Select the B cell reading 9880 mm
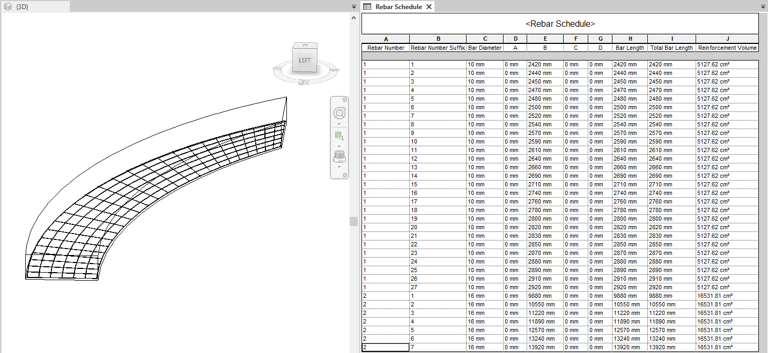The image size is (768, 353). pyautogui.click(x=545, y=296)
